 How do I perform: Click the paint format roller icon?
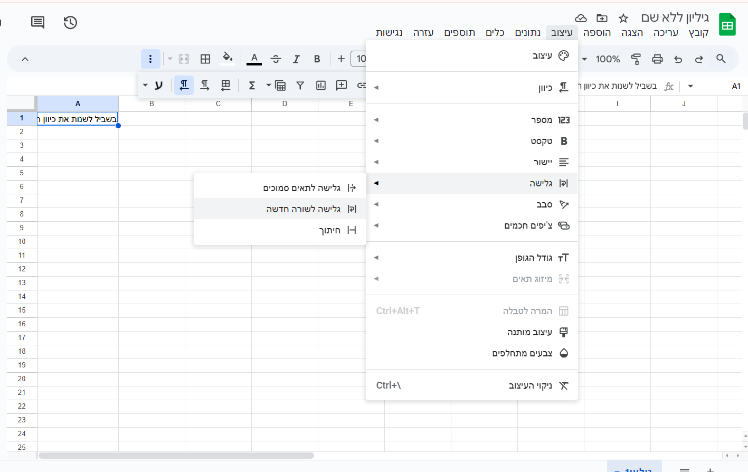636,59
